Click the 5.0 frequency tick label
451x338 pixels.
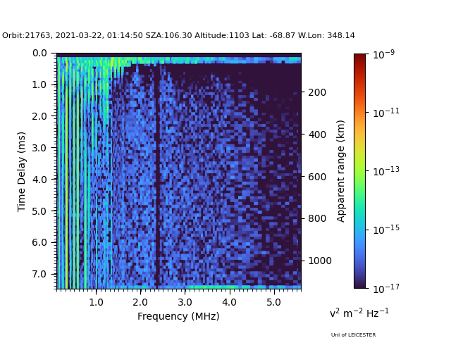click(274, 302)
